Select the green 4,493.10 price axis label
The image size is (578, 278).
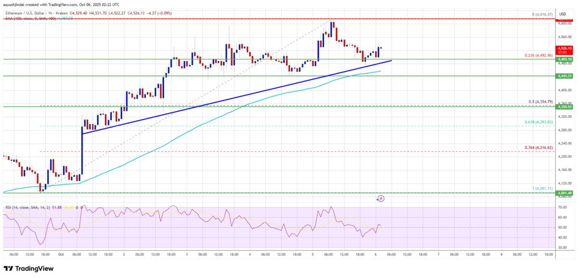(x=564, y=59)
